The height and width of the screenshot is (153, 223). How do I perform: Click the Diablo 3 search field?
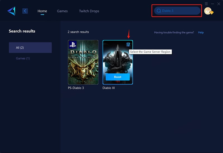[177, 11]
